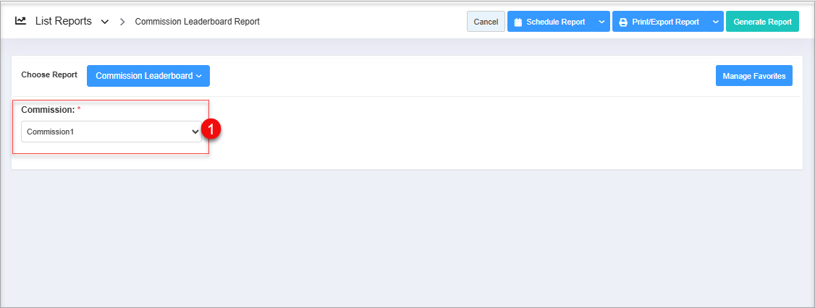Click the Print/Export Report button text

tap(665, 22)
